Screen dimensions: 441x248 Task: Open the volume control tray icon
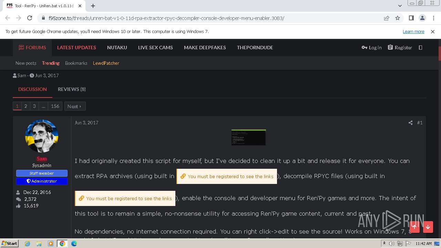tap(392, 244)
